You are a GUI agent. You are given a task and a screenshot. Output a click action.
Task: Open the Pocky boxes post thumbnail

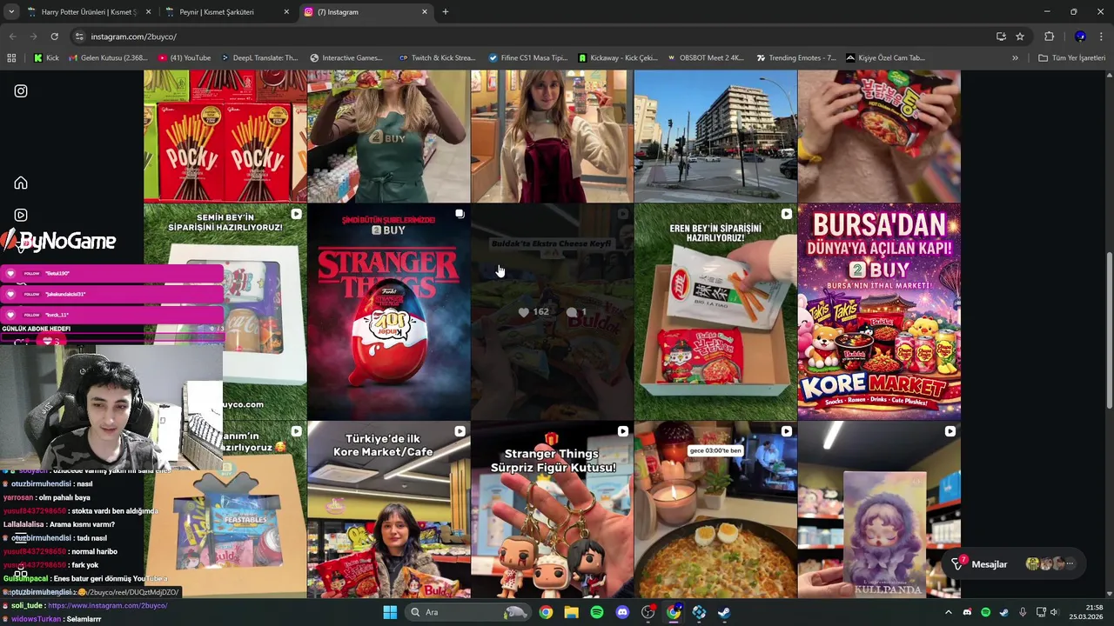pyautogui.click(x=225, y=137)
